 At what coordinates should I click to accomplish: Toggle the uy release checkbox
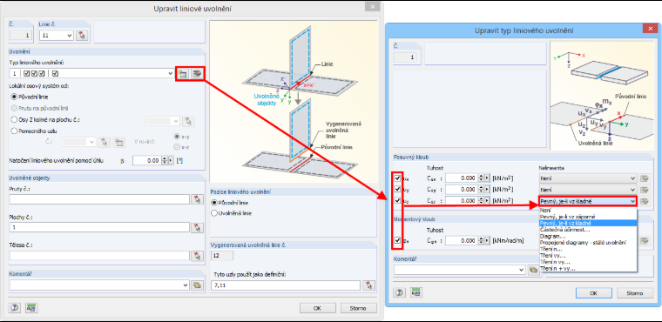[x=398, y=190]
